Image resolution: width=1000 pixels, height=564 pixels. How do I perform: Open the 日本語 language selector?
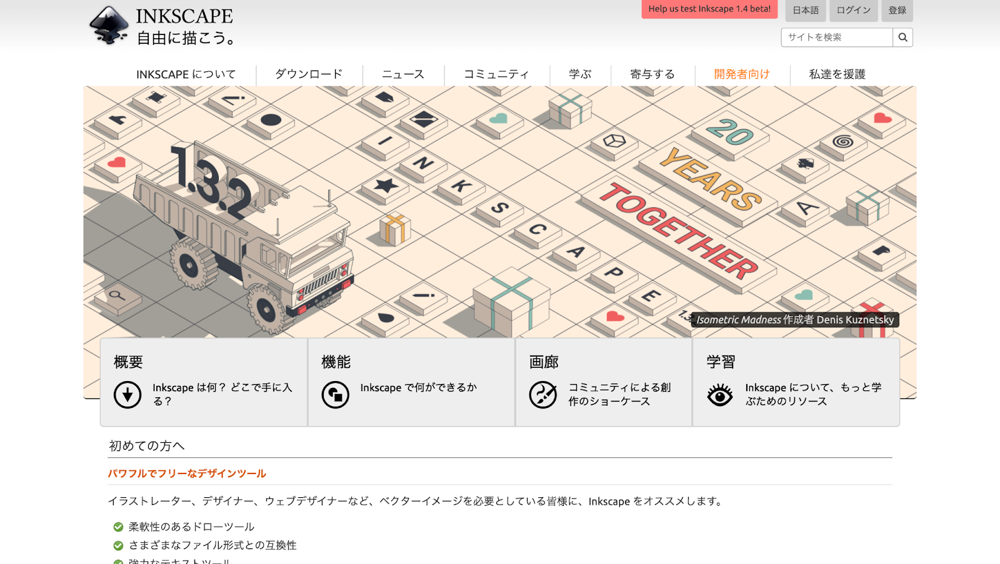point(806,10)
